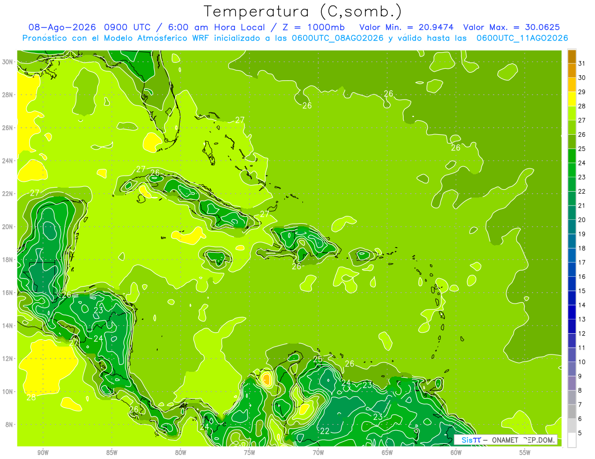Click the '80W' longitude axis label
Screen dimensions: 595x459
tap(180, 453)
